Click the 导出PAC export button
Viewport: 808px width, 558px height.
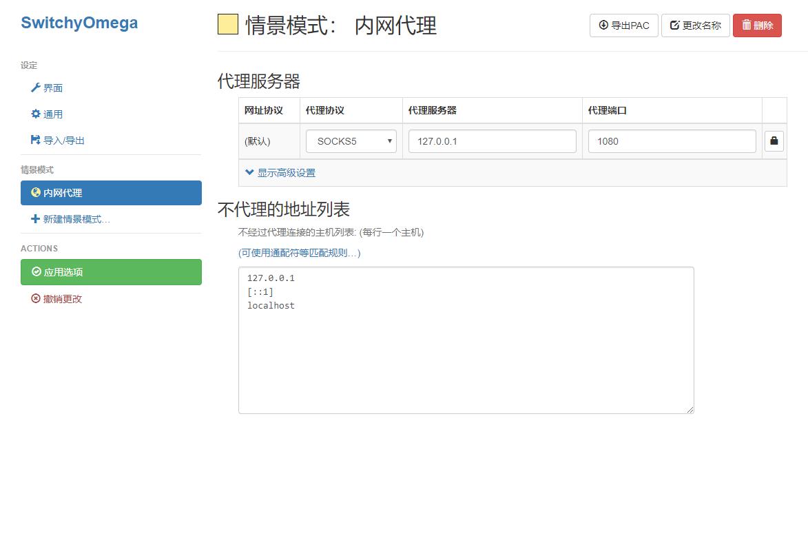[x=624, y=25]
